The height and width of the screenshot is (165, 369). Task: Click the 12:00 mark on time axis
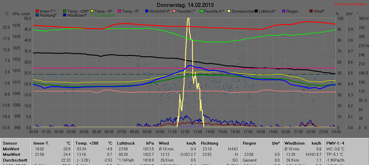tap(185, 132)
